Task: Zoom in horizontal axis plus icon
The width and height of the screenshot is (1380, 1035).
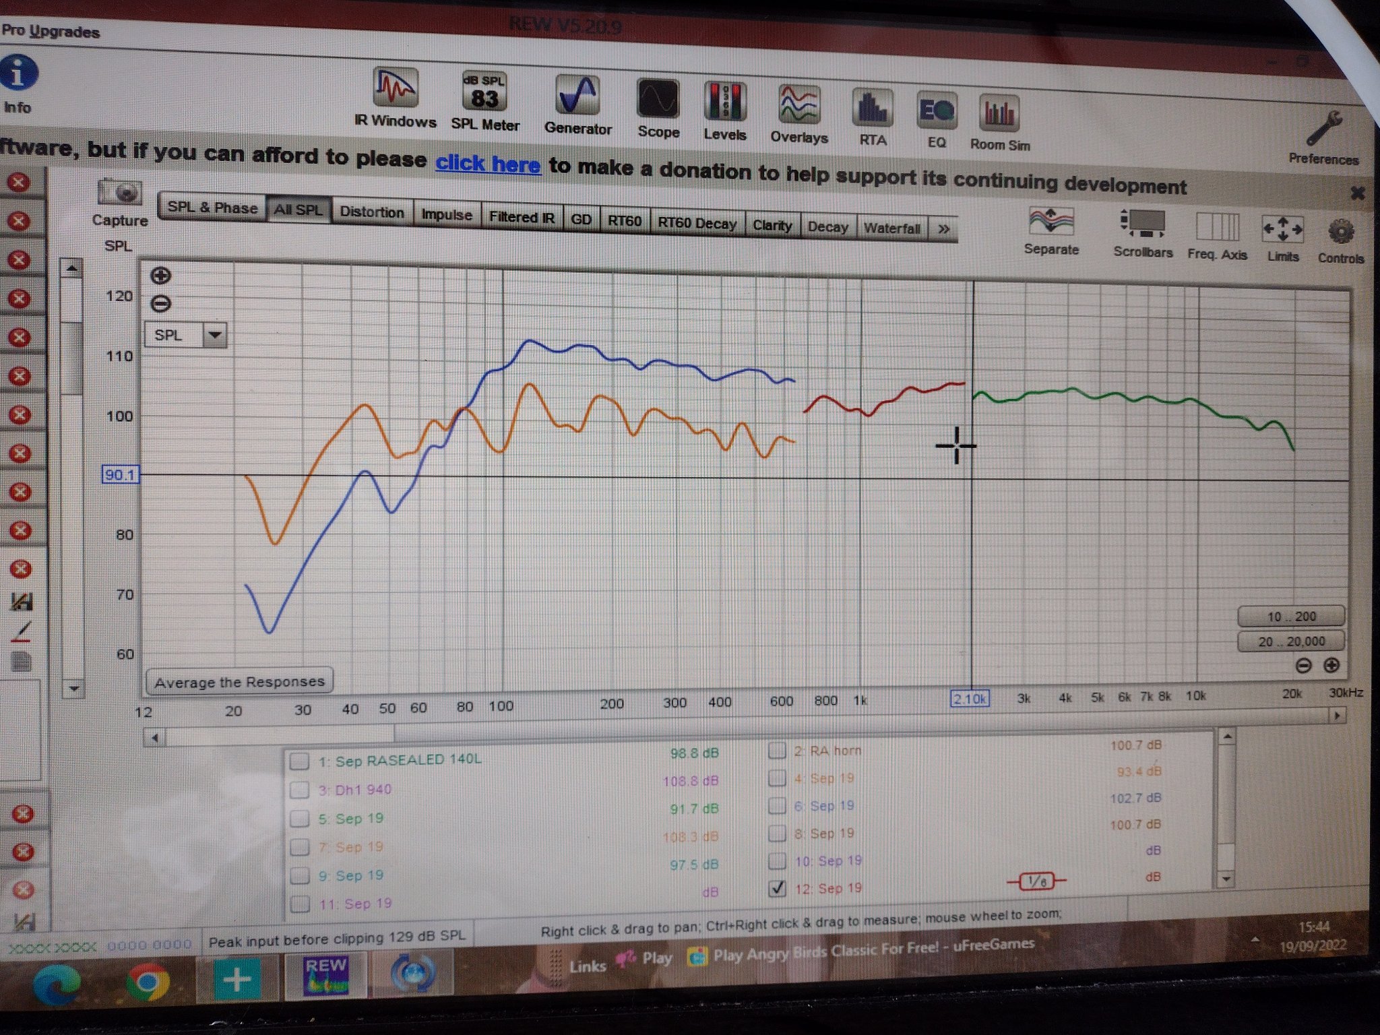Action: point(1331,666)
